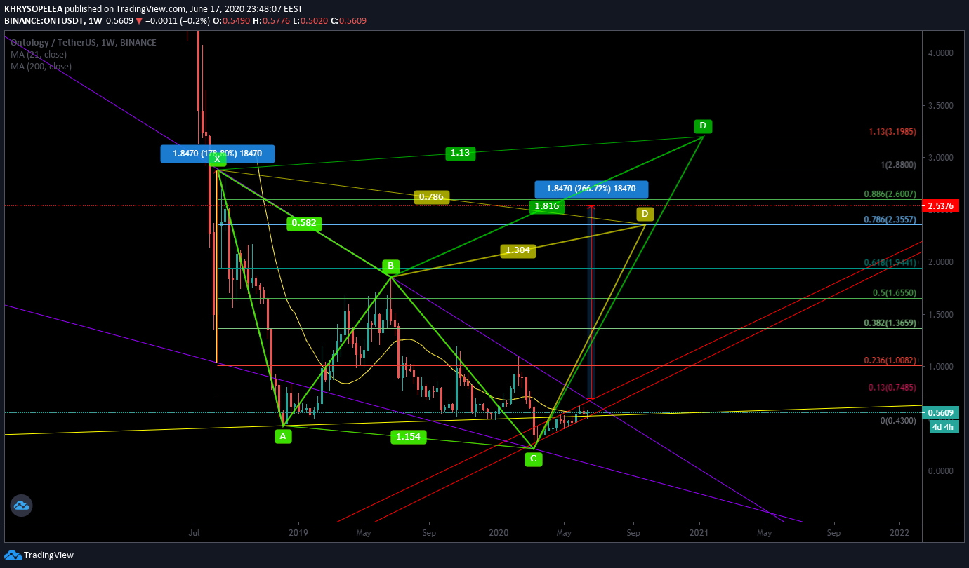Click the Fibonacci level 0.13(0.7485)

892,388
